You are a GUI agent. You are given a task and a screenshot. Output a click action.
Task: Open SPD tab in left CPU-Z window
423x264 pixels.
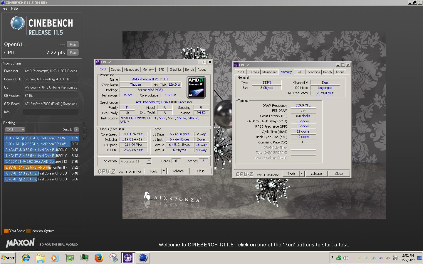(x=162, y=70)
